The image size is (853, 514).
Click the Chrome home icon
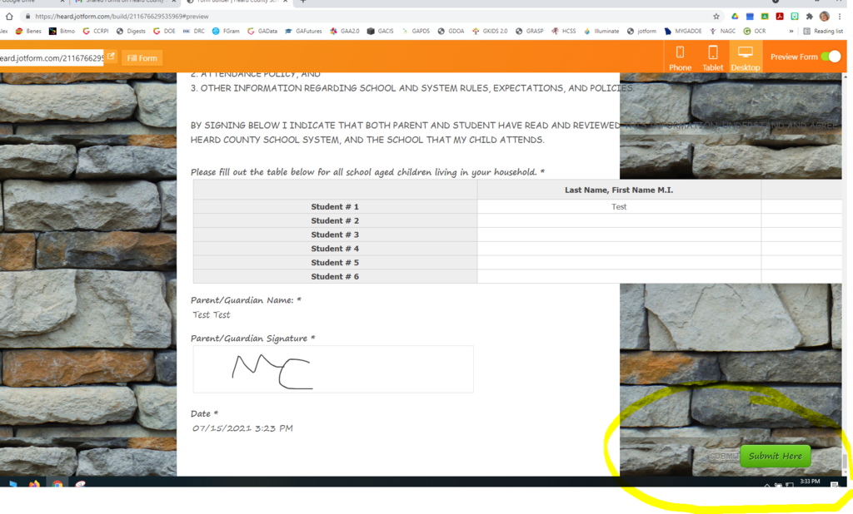tap(9, 17)
